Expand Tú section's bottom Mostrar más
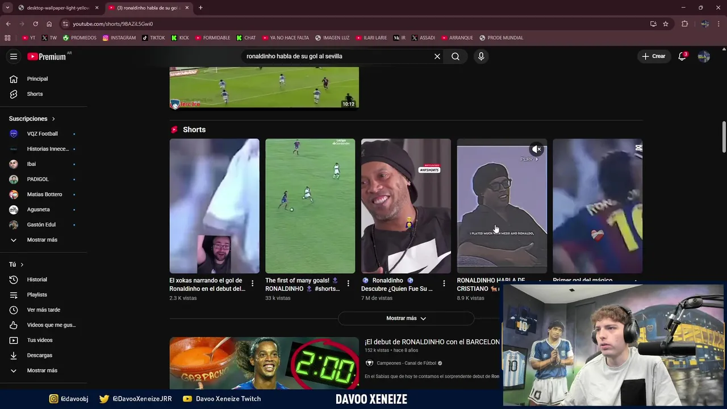Image resolution: width=727 pixels, height=409 pixels. [43, 370]
